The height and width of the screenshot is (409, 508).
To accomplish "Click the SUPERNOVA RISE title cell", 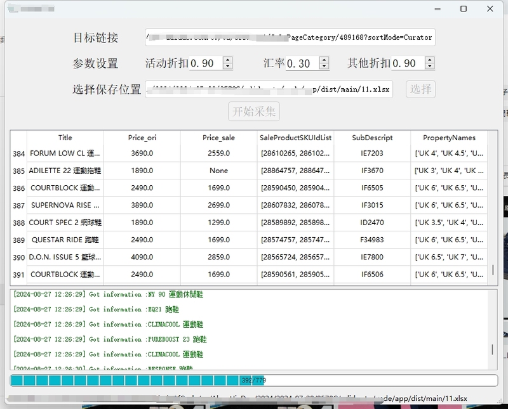I will (x=65, y=205).
